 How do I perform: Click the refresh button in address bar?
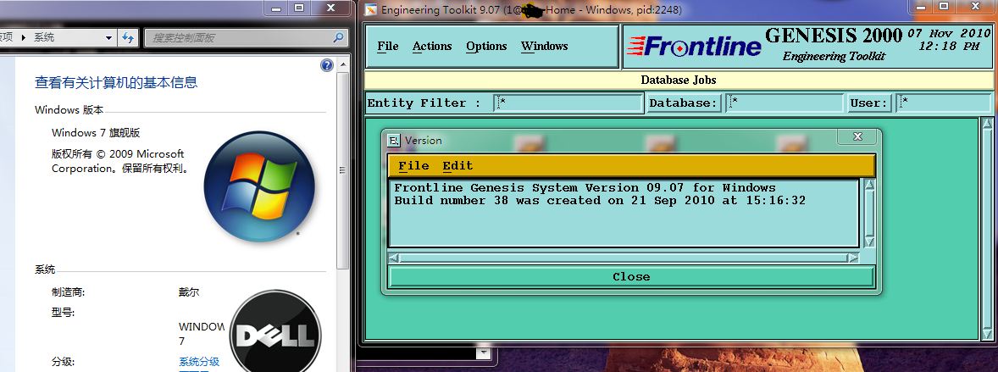[x=128, y=37]
